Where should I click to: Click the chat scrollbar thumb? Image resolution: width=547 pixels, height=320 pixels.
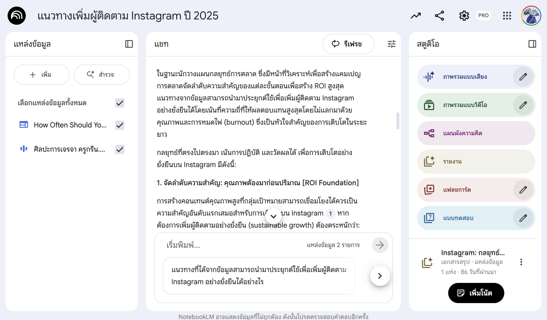tap(398, 121)
